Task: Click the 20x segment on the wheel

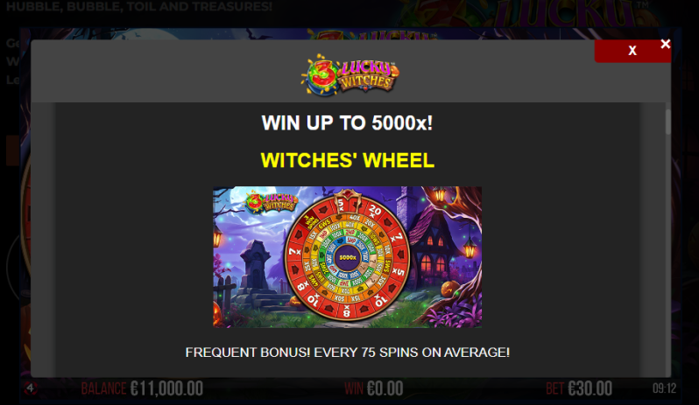Action: click(x=375, y=211)
